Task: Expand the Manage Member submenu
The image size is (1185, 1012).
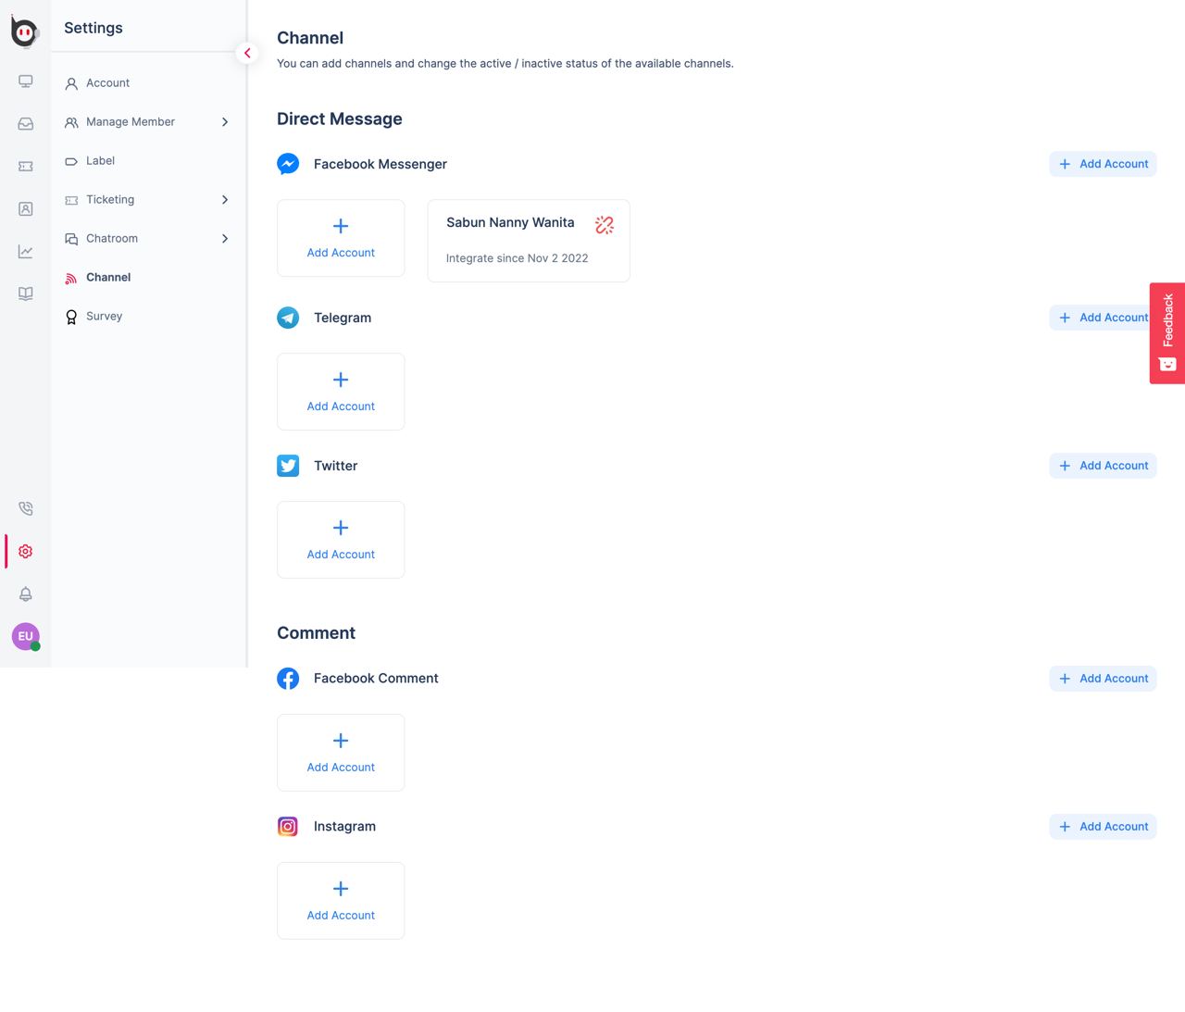Action: [x=224, y=122]
